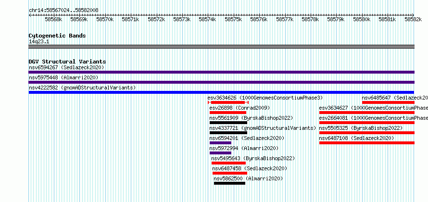Viewport: 428px width, 202px height.
Task: Click nsv5972994 (Almarri2020) label
Action: 244,148
